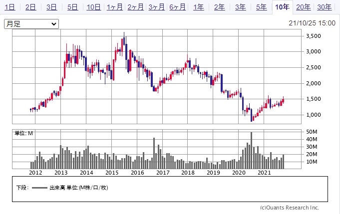Click the 1,000 price axis label
The width and height of the screenshot is (340, 214).
(x=314, y=115)
